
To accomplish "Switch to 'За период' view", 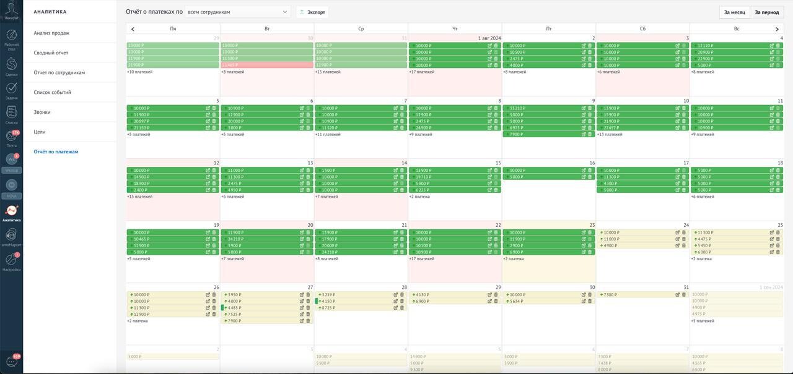I will tap(766, 12).
